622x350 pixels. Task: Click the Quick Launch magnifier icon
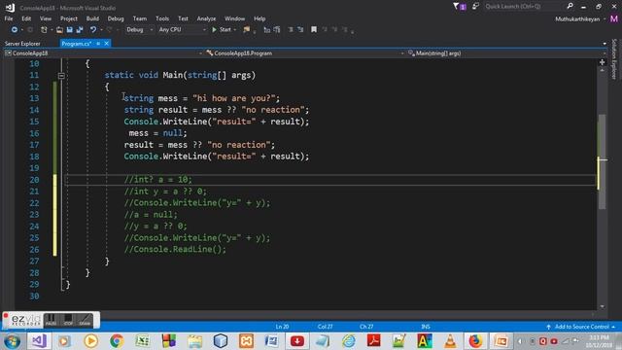pyautogui.click(x=570, y=6)
